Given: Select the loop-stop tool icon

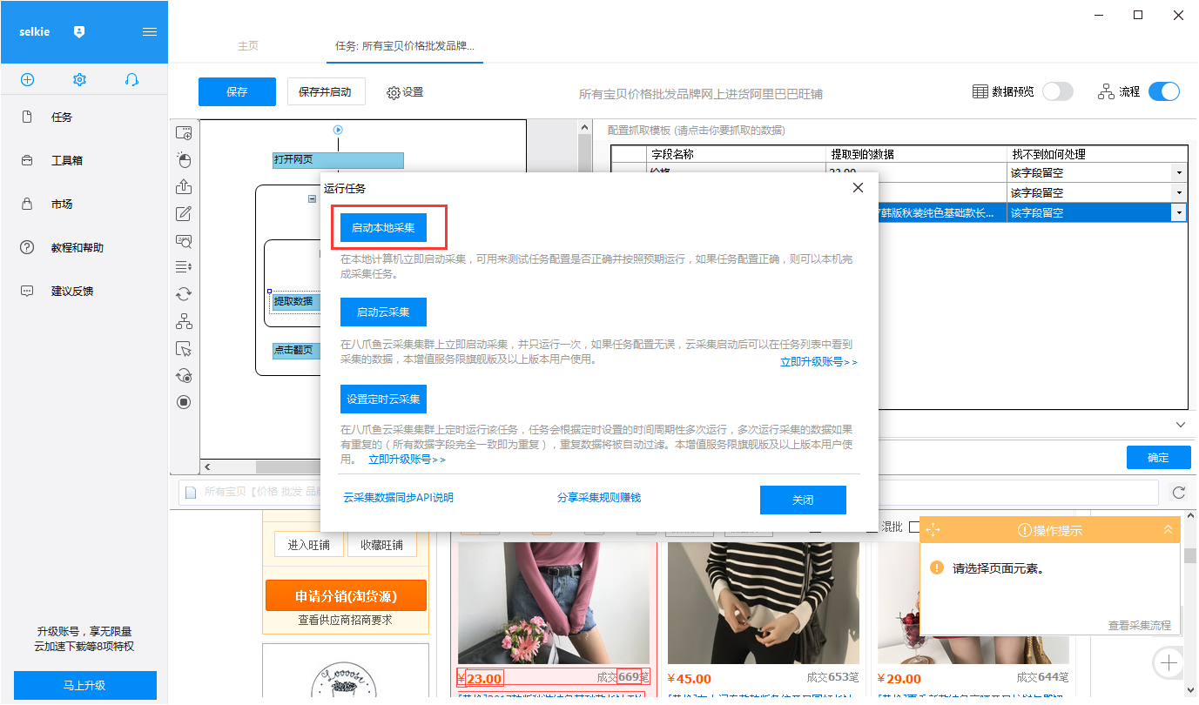Looking at the screenshot, I should point(184,375).
